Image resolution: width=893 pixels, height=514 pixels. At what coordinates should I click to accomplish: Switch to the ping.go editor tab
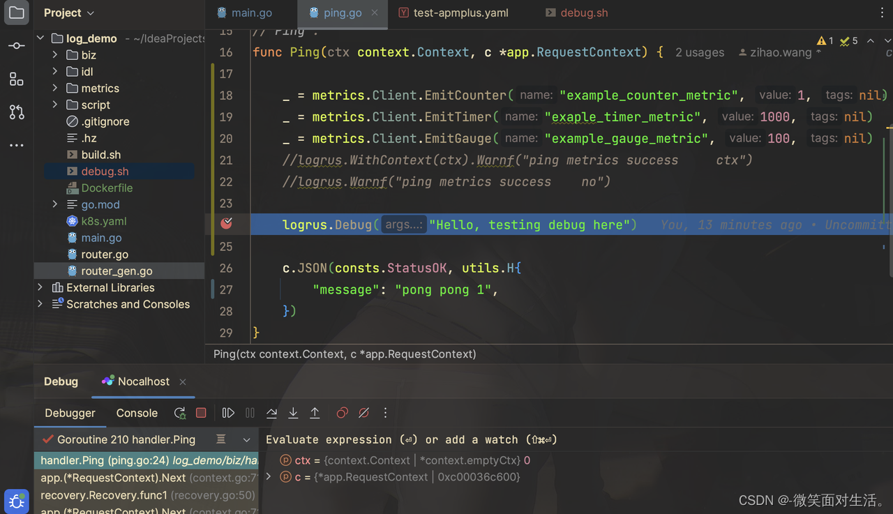coord(343,13)
